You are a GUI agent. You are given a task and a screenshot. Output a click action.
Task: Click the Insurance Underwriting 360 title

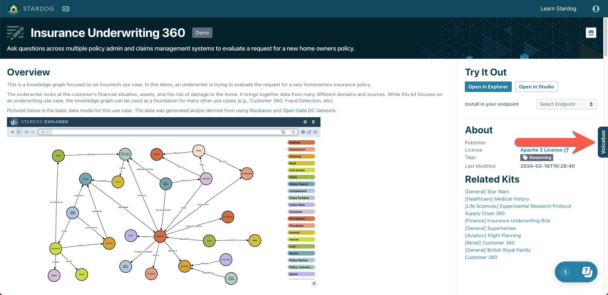click(108, 33)
